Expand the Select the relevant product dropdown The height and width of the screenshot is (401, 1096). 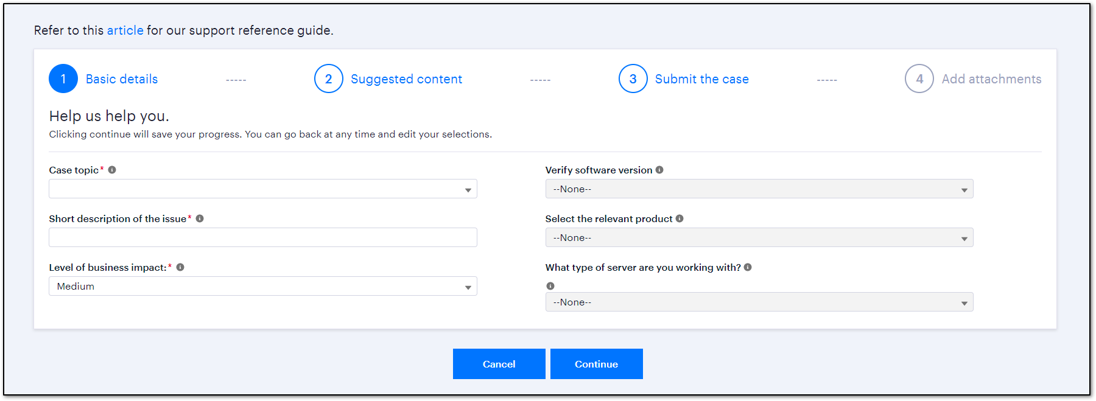pyautogui.click(x=759, y=237)
